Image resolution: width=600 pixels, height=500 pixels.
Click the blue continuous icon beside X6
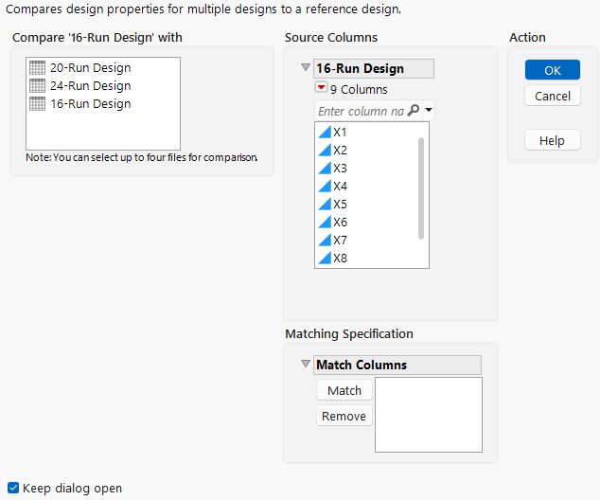[324, 223]
